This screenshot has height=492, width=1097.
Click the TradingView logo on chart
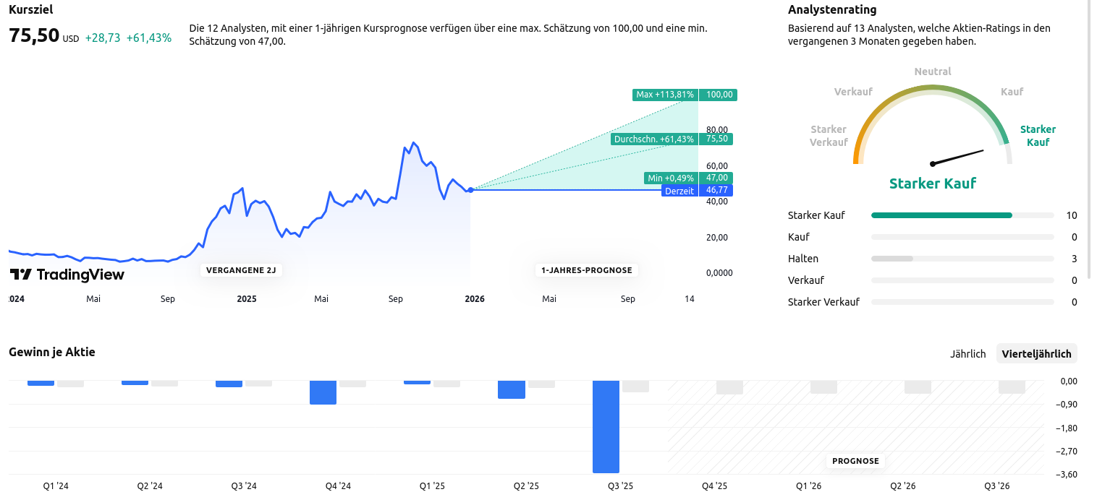67,275
